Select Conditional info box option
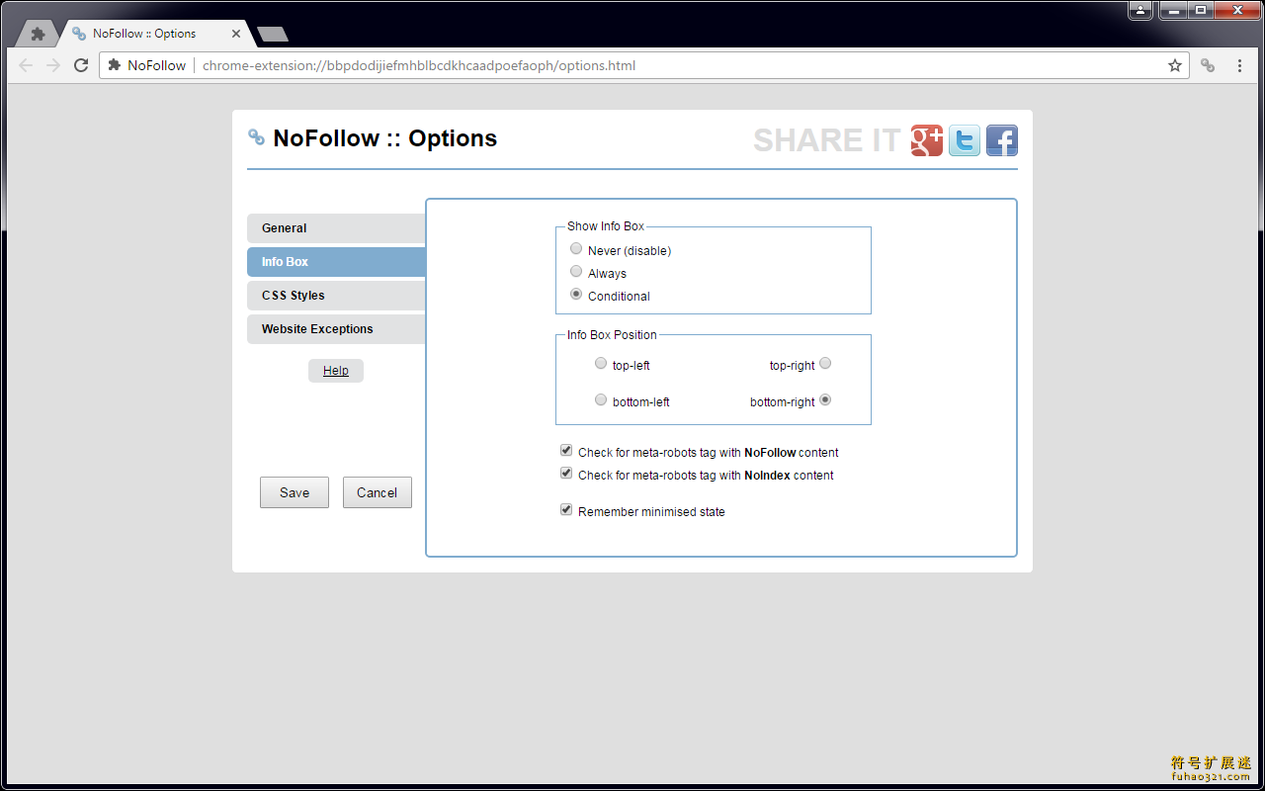The height and width of the screenshot is (791, 1265). click(576, 295)
